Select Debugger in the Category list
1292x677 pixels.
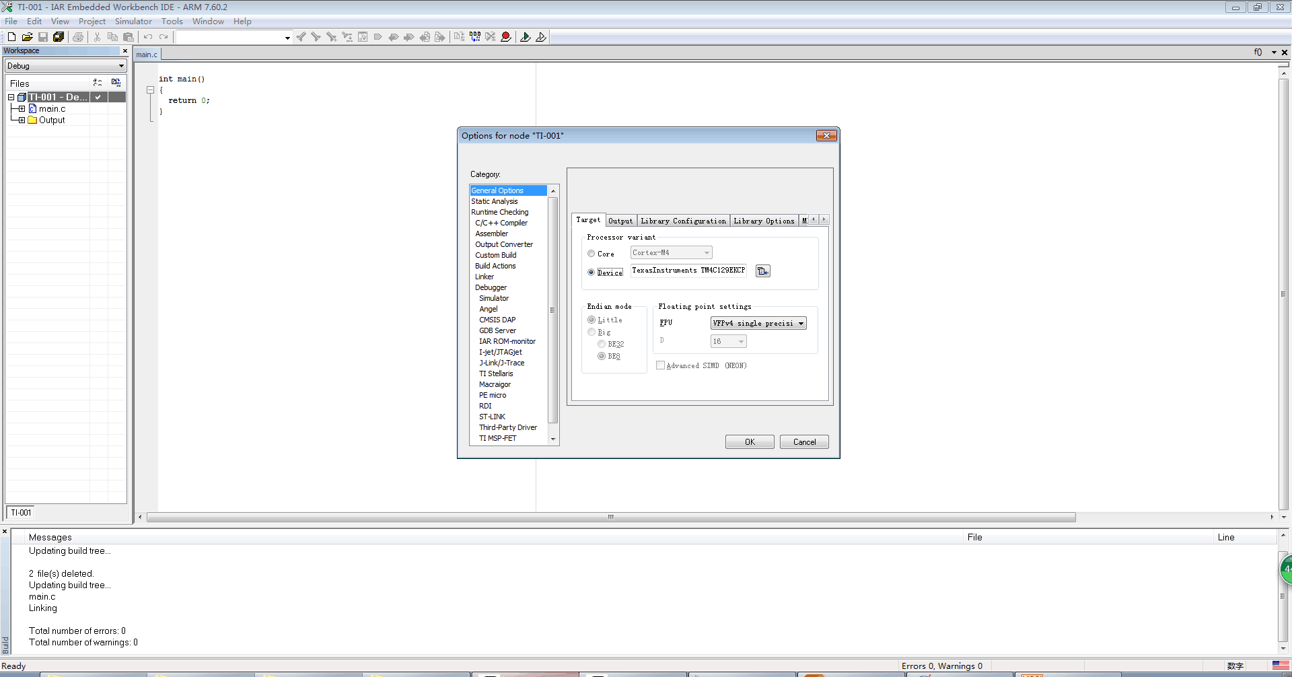click(491, 287)
